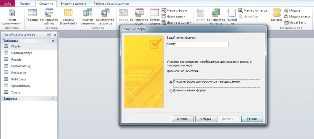This screenshot has width=314, height=139.
Task: Select the Spivrobitnyky table
Action: pos(29,86)
